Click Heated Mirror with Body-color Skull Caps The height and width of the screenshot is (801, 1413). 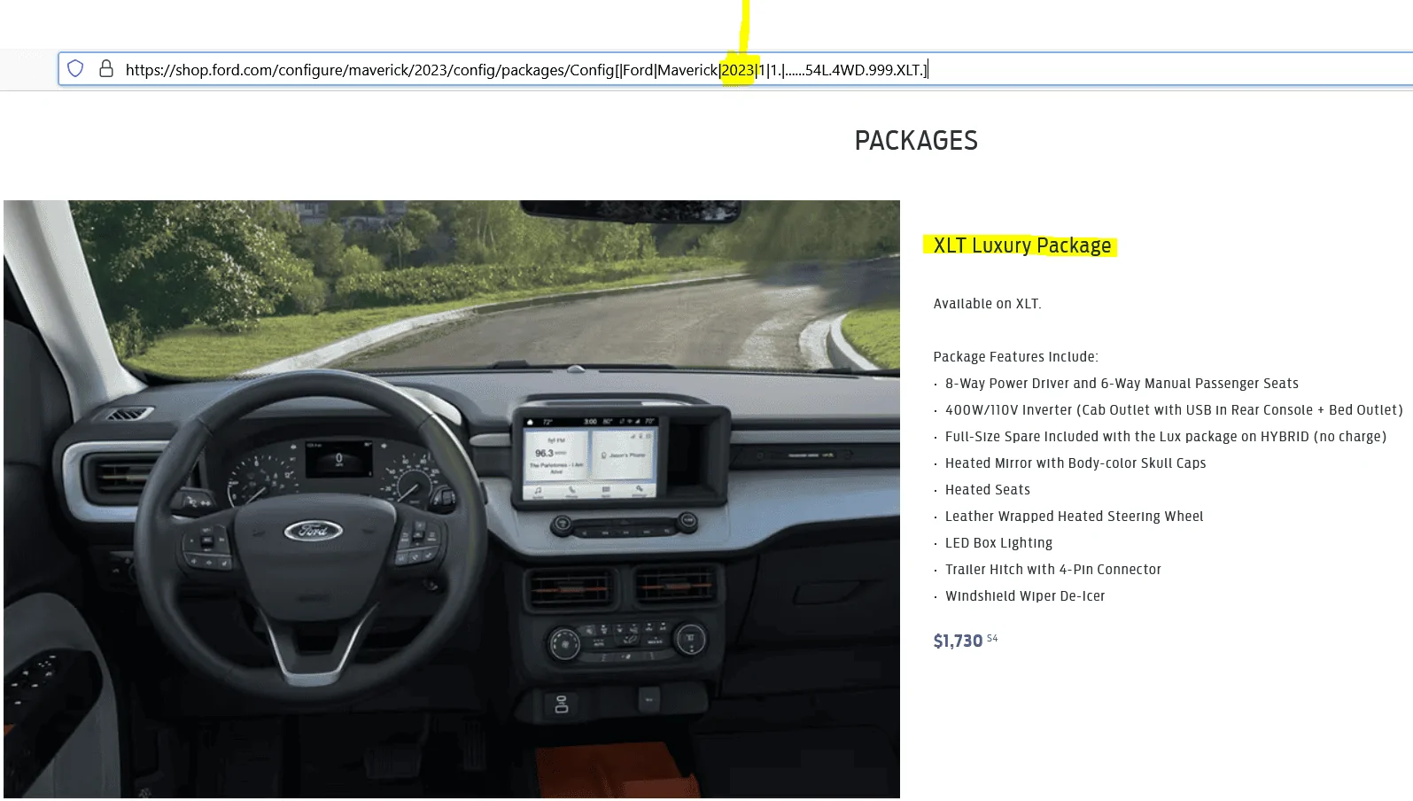click(1075, 463)
